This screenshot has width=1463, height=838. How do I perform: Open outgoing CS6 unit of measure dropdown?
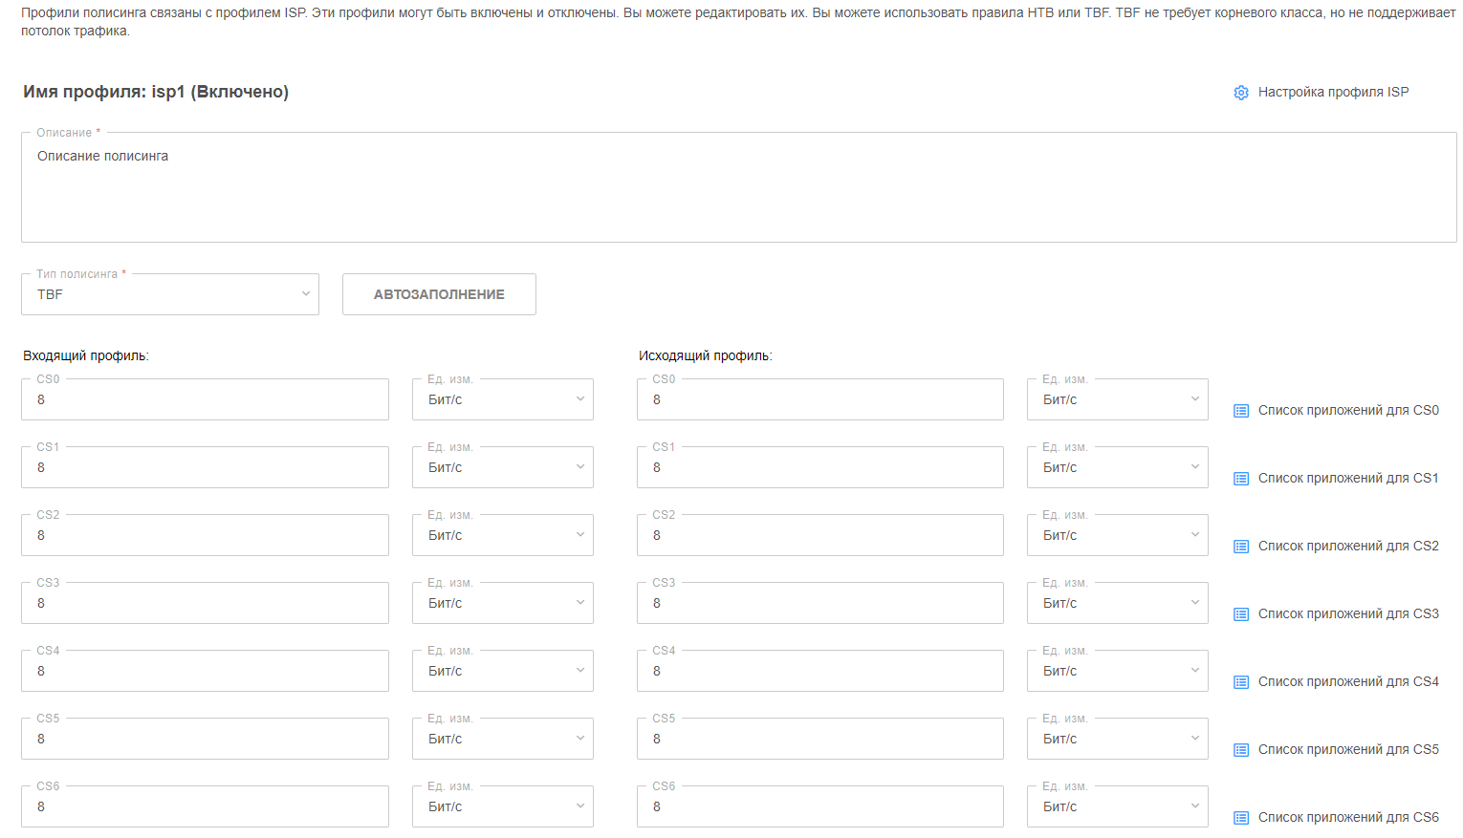[1117, 806]
